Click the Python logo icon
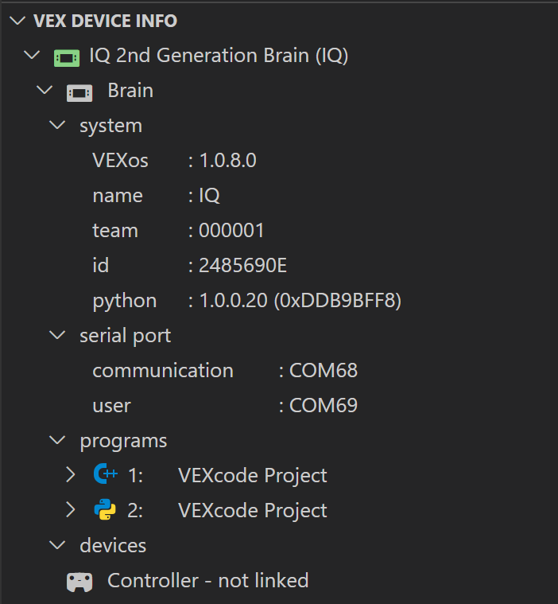This screenshot has height=604, width=558. coord(105,510)
